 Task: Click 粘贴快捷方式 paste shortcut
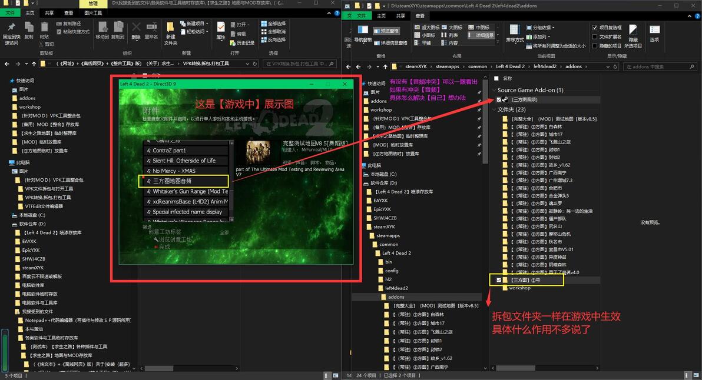(74, 32)
